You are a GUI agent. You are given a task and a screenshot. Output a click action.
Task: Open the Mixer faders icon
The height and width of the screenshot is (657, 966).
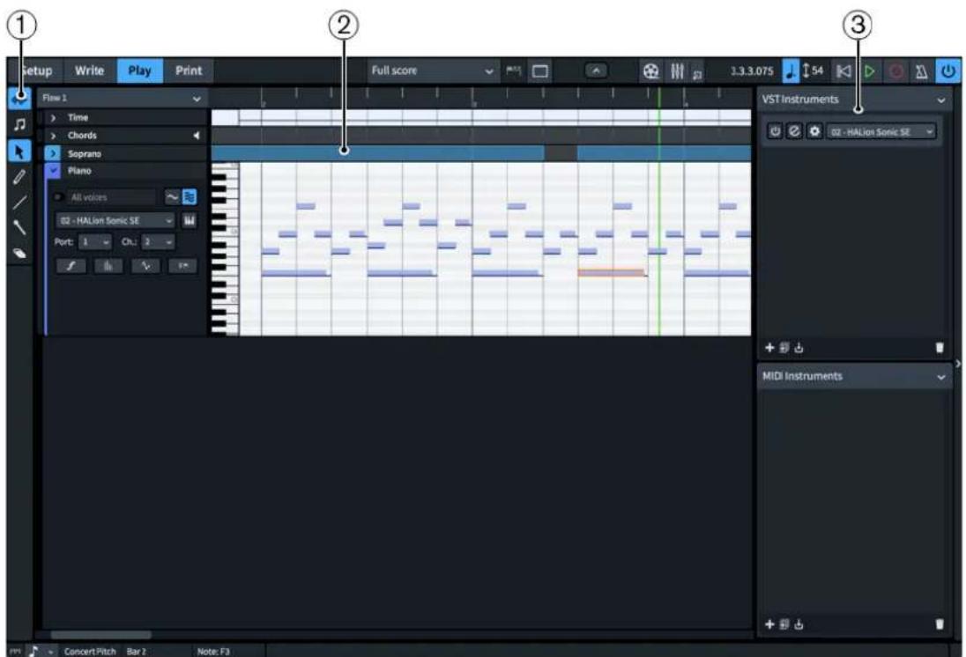tap(677, 71)
